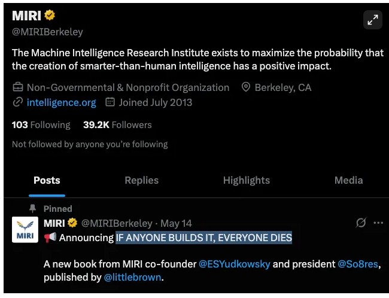Switch to the Replies tab
Screen dimensions: 389x298
point(141,180)
